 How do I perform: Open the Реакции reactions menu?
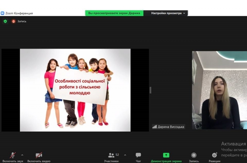click(215, 157)
